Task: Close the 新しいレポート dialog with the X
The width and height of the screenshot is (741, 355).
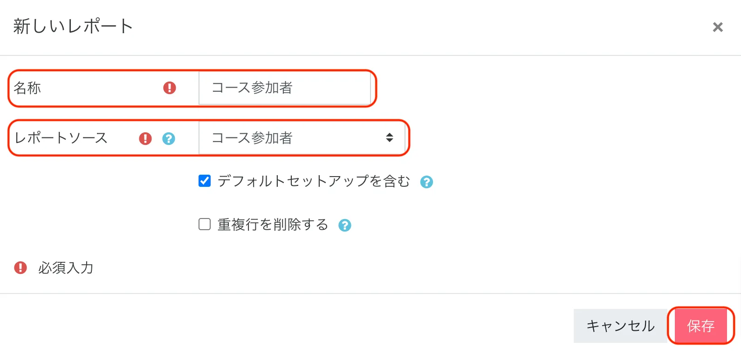Action: 718,27
